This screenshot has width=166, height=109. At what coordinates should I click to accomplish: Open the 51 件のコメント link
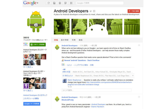click(68, 76)
